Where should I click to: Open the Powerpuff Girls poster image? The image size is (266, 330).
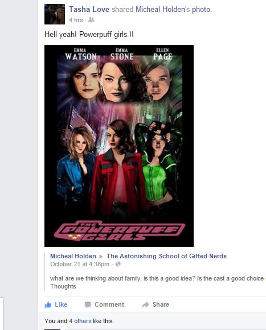pos(119,146)
